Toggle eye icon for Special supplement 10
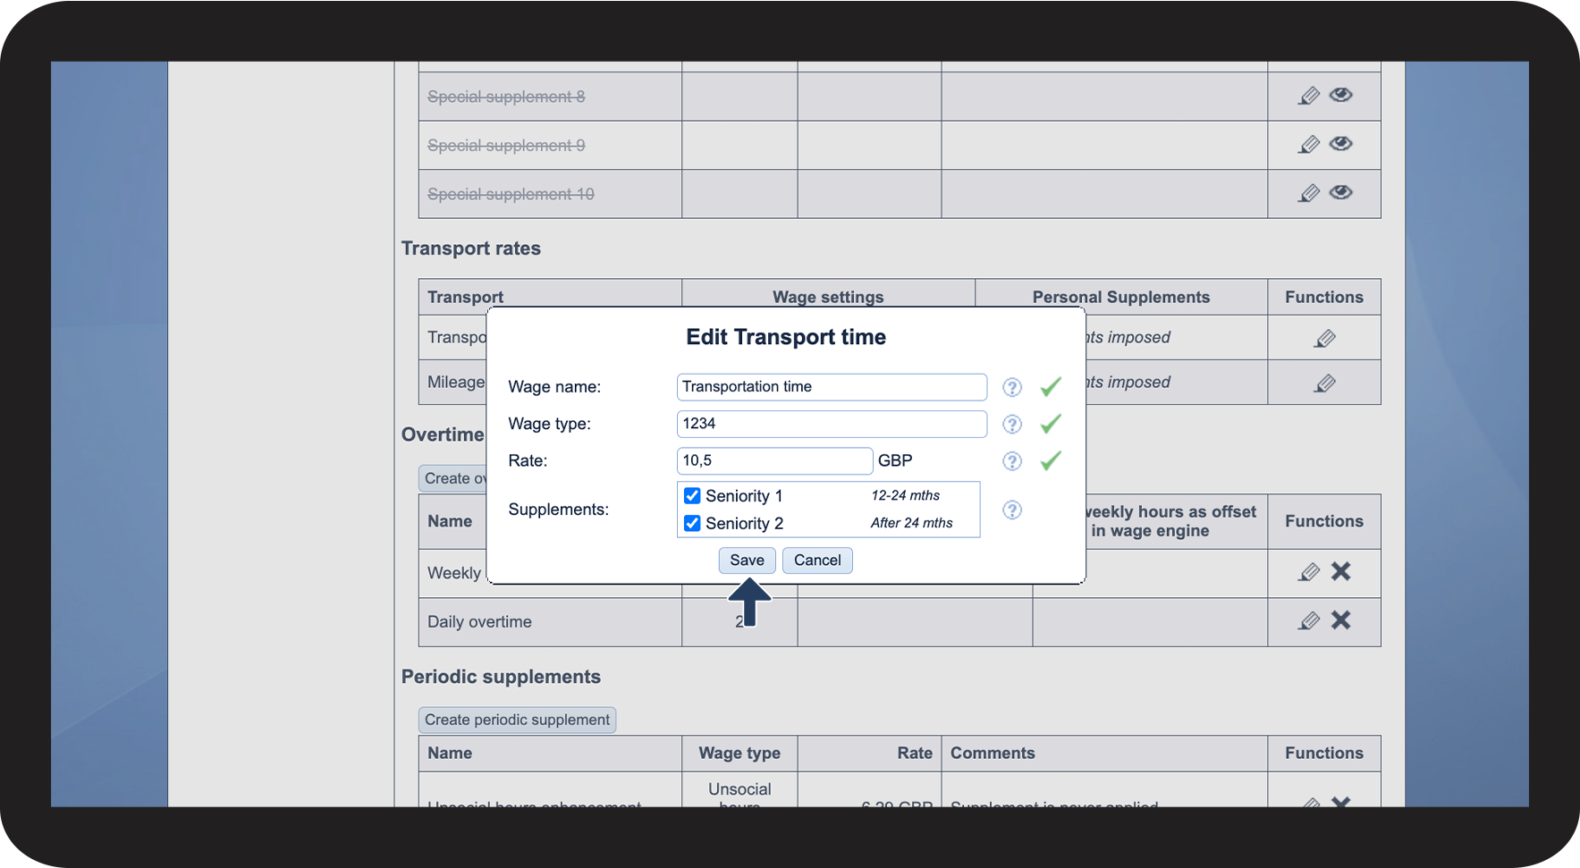Viewport: 1580px width, 868px height. pos(1340,192)
